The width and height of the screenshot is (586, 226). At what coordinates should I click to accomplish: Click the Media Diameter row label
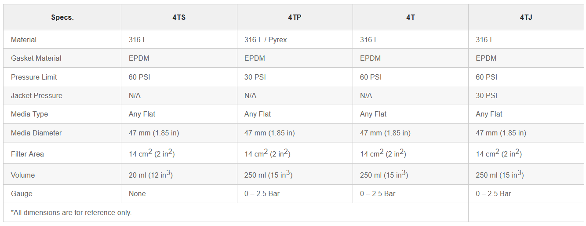tap(36, 133)
